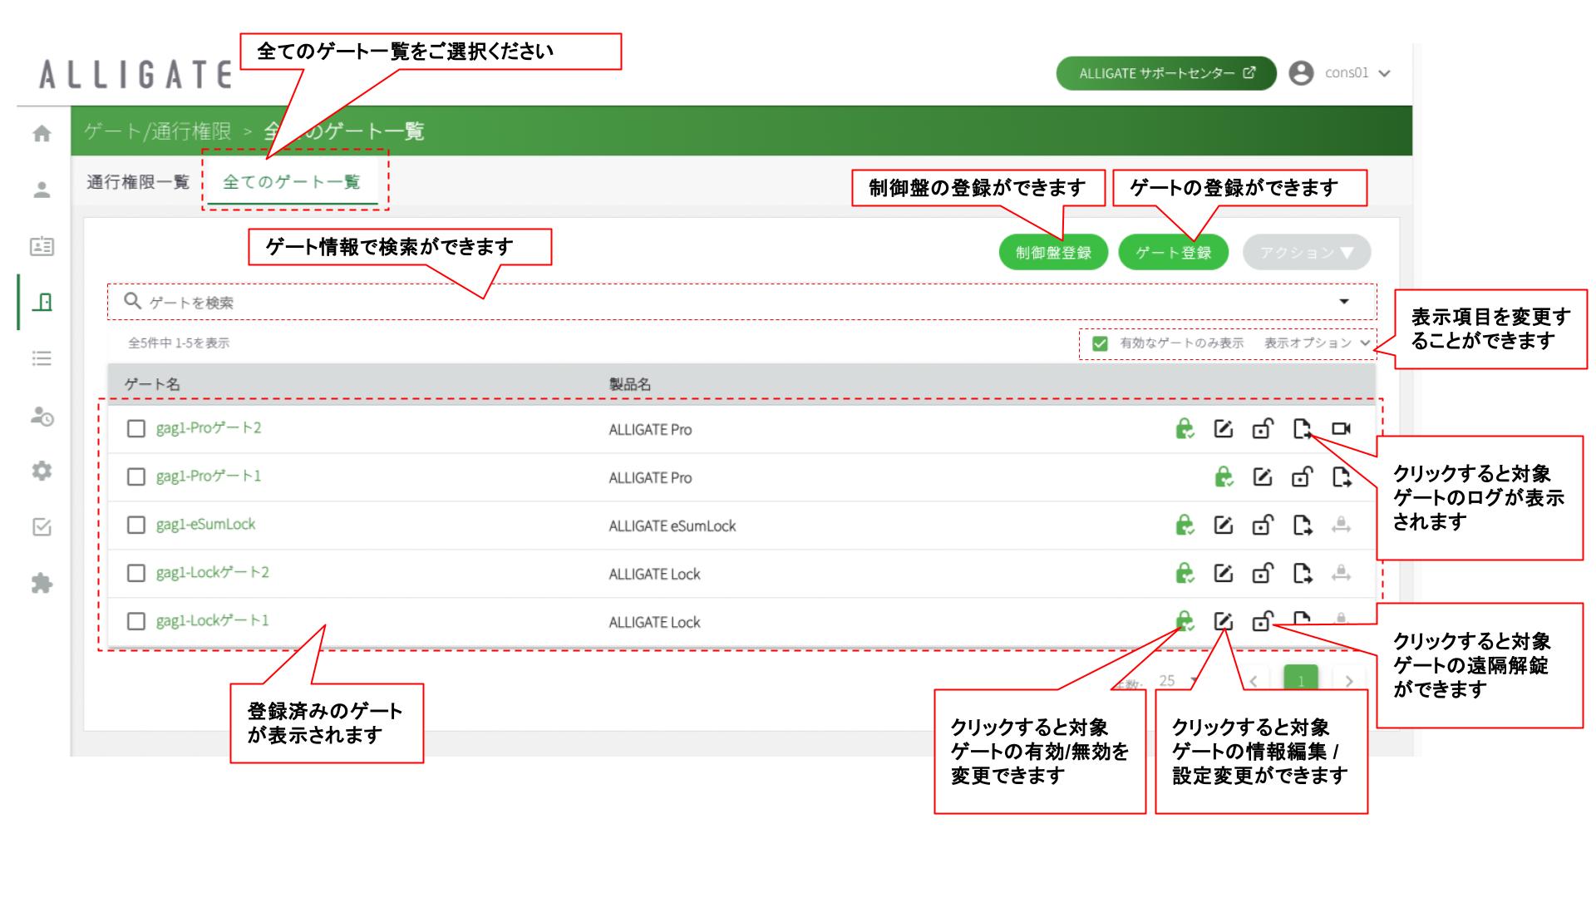Screen dimensions: 1596x898
Task: Show logs for gag1-Proゲート1
Action: pos(1342,477)
